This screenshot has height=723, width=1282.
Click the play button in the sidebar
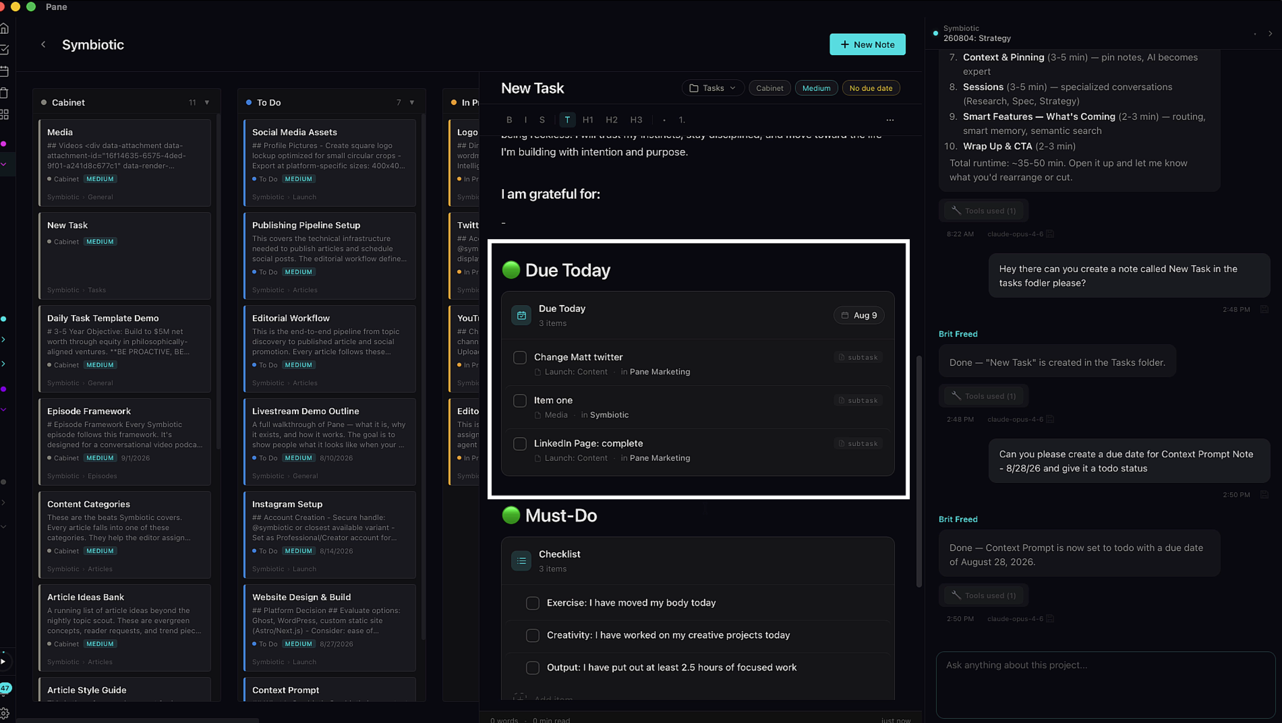pyautogui.click(x=3, y=661)
